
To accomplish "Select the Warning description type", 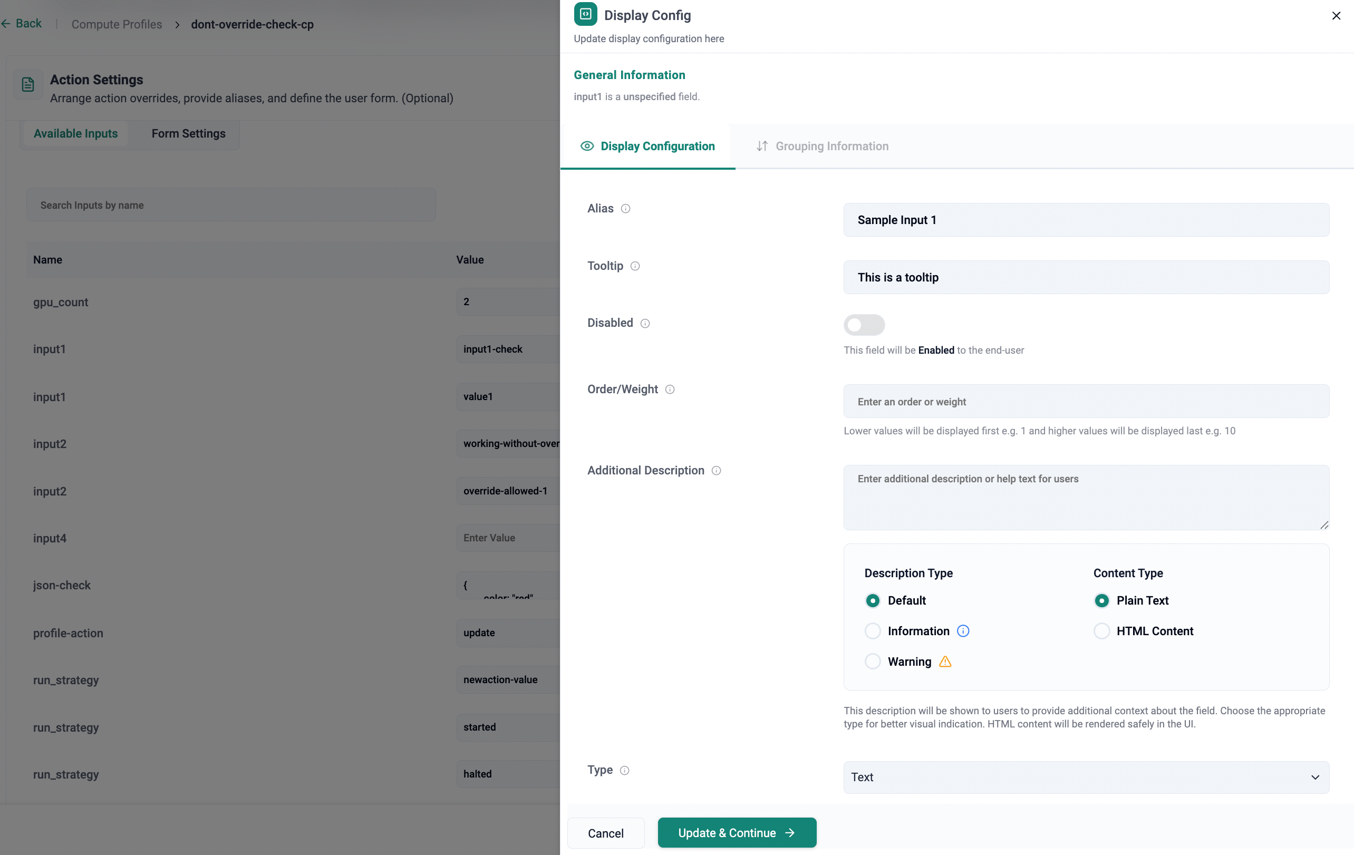I will (873, 661).
